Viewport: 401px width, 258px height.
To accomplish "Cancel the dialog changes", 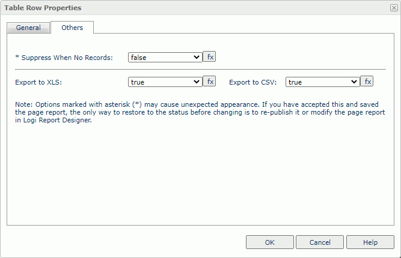I will click(x=320, y=242).
